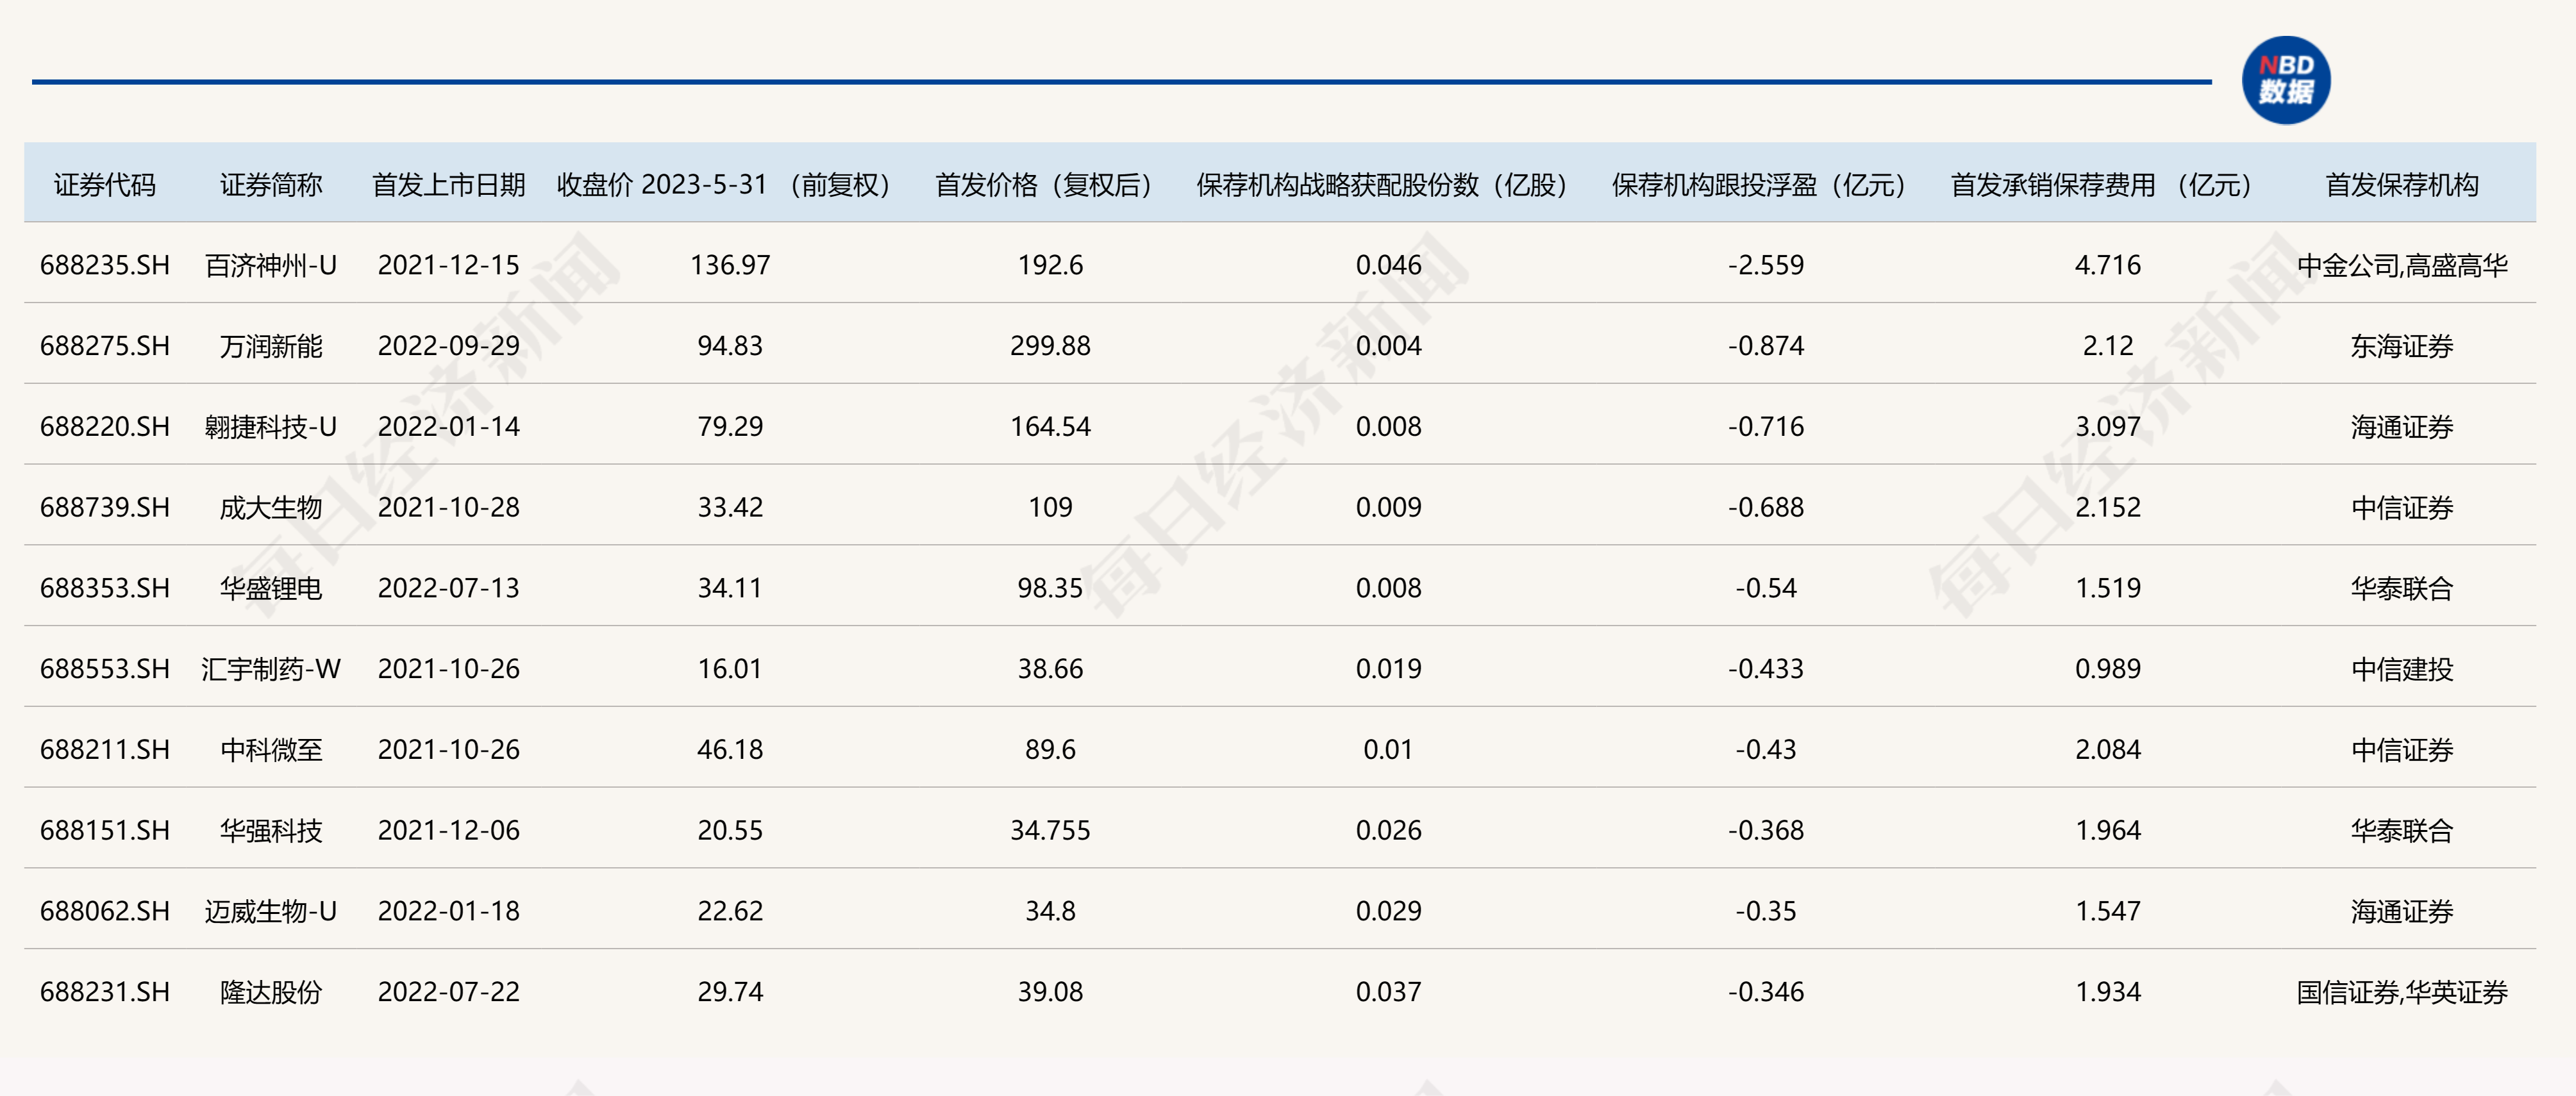Select listing date 2021-10-28
The height and width of the screenshot is (1096, 2576).
coord(449,507)
